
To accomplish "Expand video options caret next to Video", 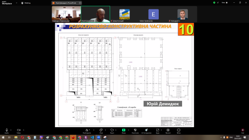I will pos(23,130).
